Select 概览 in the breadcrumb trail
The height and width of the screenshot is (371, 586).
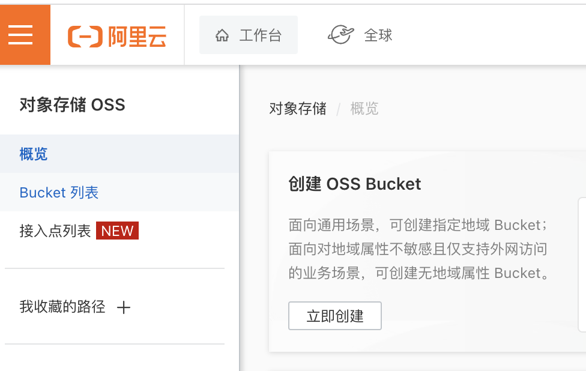tap(364, 109)
